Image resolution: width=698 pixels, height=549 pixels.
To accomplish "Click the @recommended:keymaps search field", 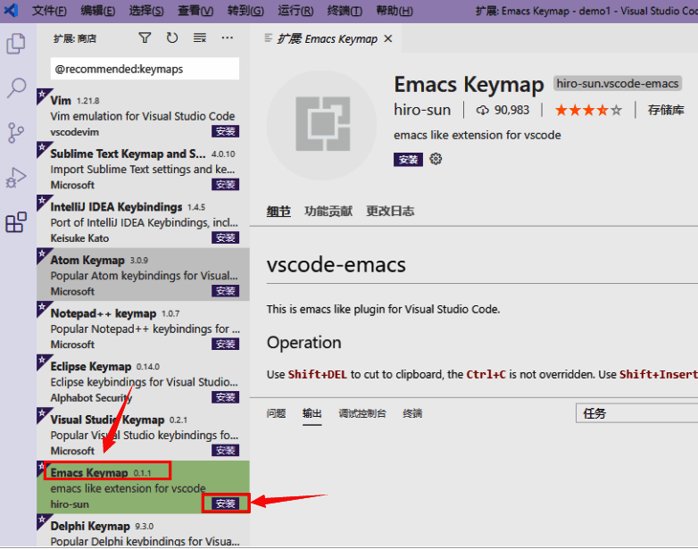I will point(145,69).
